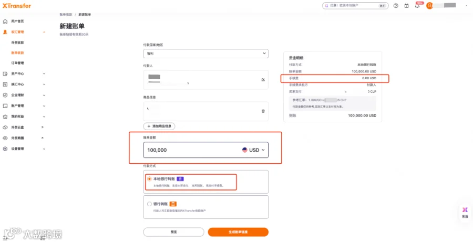Click the 生成账单链接 button
The height and width of the screenshot is (243, 473).
pyautogui.click(x=238, y=232)
